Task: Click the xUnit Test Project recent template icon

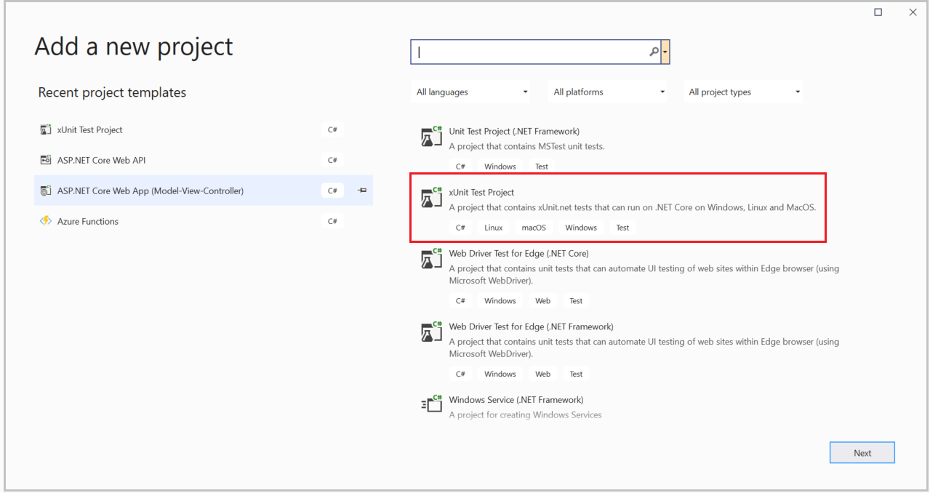Action: [x=46, y=129]
